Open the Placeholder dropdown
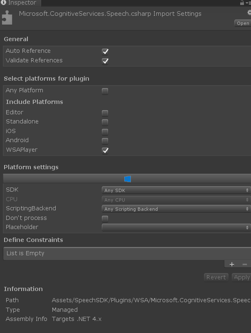The width and height of the screenshot is (251, 333). [175, 227]
